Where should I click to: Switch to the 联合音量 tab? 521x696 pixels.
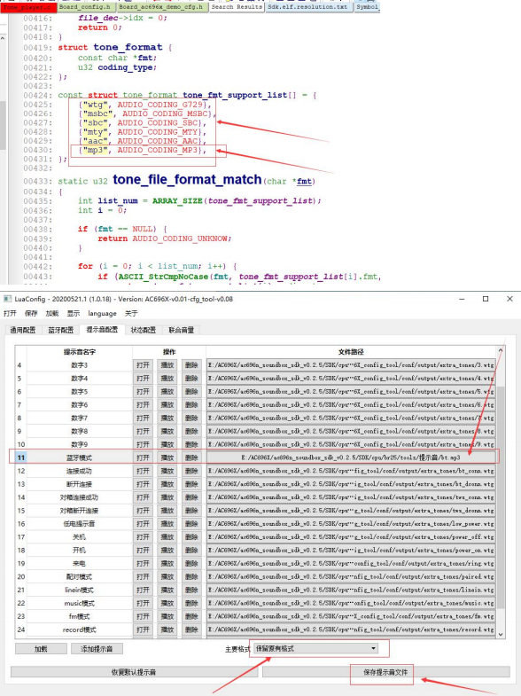[x=182, y=330]
